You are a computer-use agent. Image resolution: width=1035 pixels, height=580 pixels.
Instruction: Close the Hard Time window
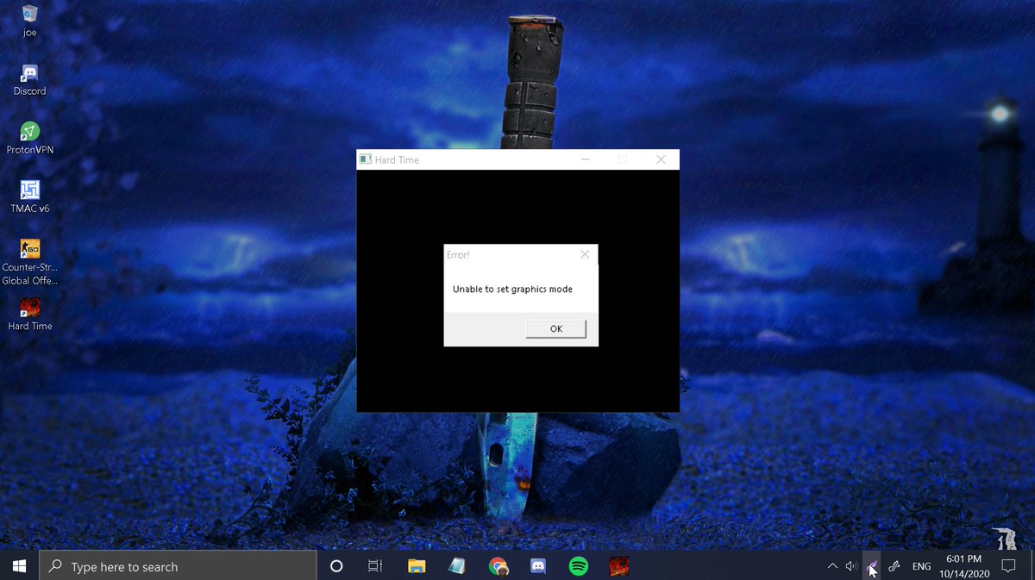pos(661,159)
